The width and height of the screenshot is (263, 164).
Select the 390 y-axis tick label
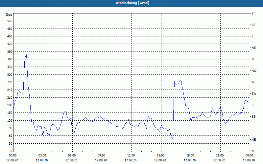click(x=10, y=52)
